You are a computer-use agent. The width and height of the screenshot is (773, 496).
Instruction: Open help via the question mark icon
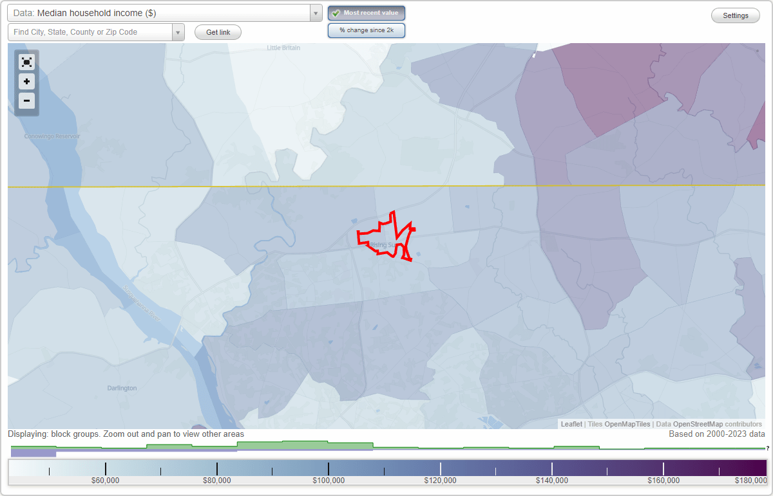tap(766, 448)
